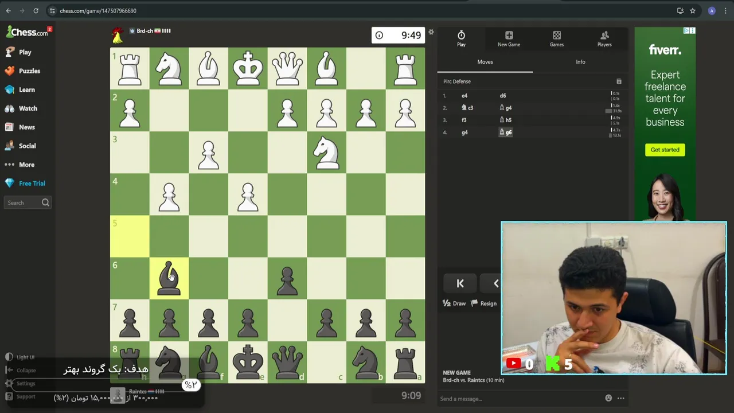Click browser back arrow
The height and width of the screenshot is (413, 734).
pyautogui.click(x=8, y=10)
